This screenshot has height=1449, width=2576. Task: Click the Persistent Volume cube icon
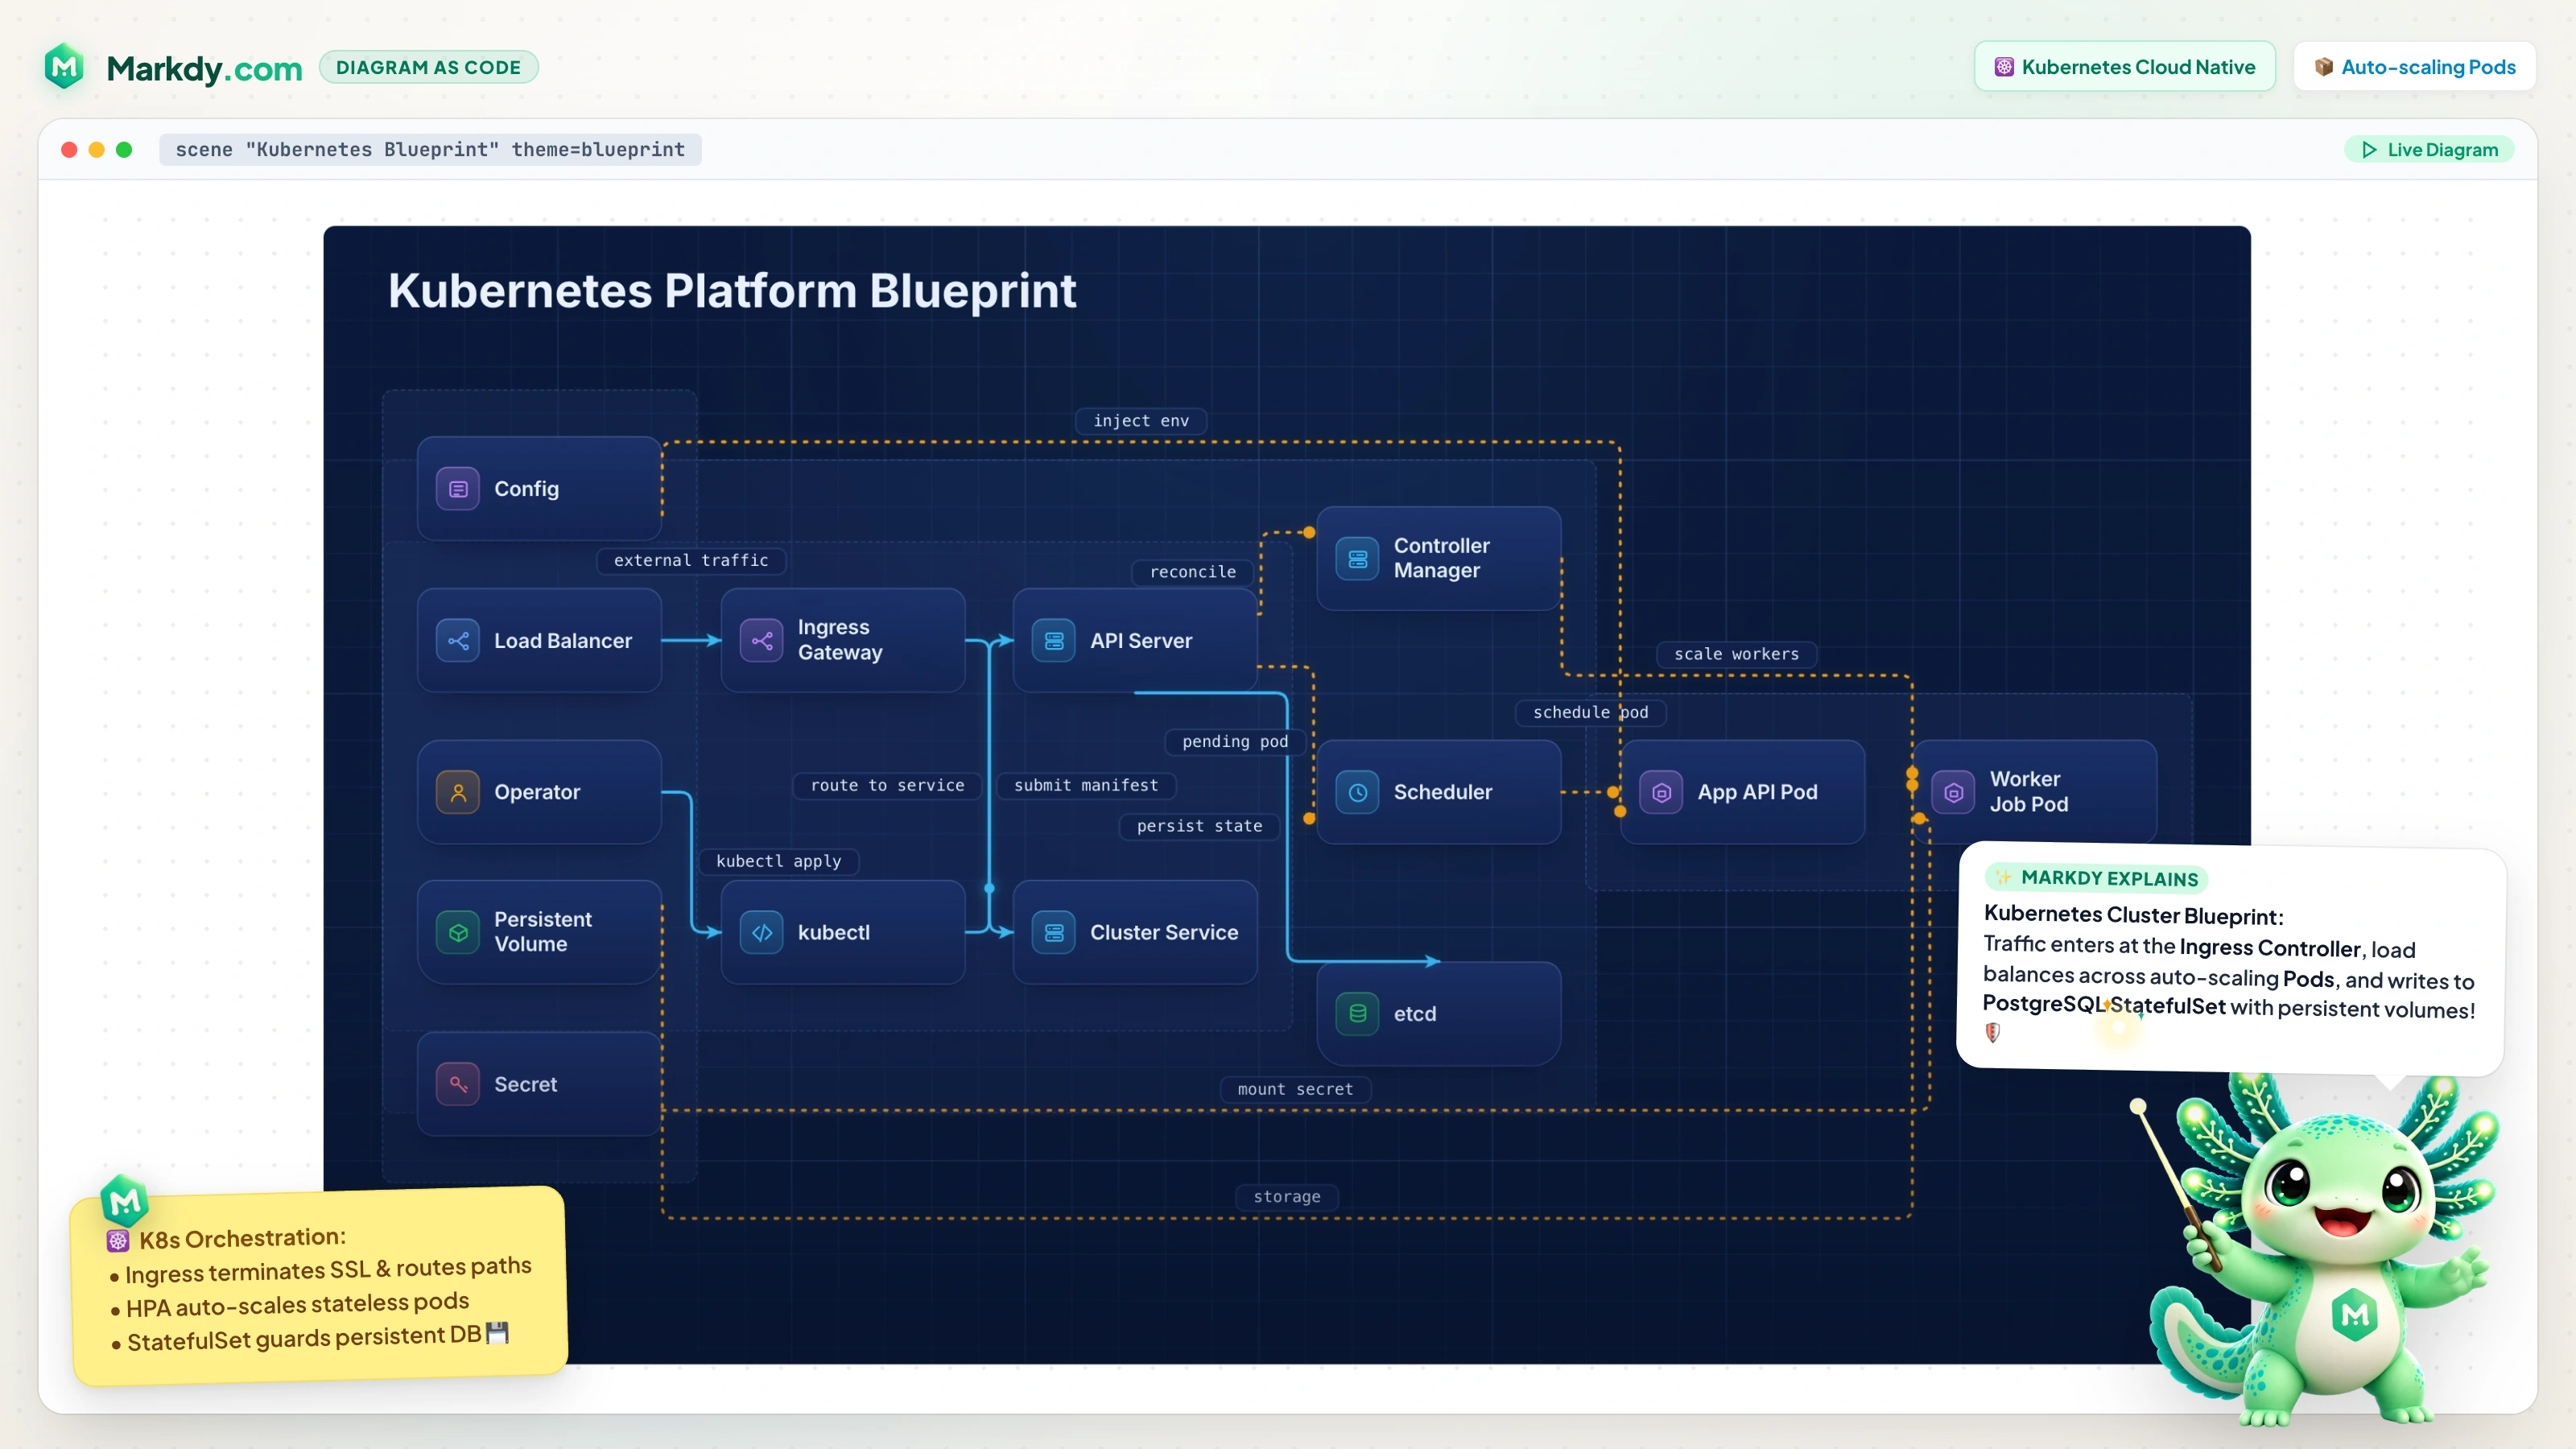458,932
